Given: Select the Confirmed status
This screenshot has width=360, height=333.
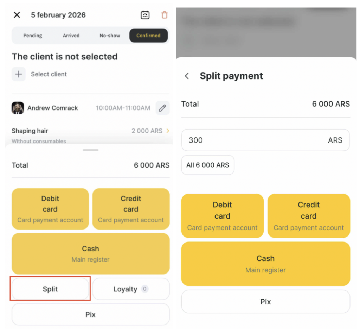Looking at the screenshot, I should point(148,36).
